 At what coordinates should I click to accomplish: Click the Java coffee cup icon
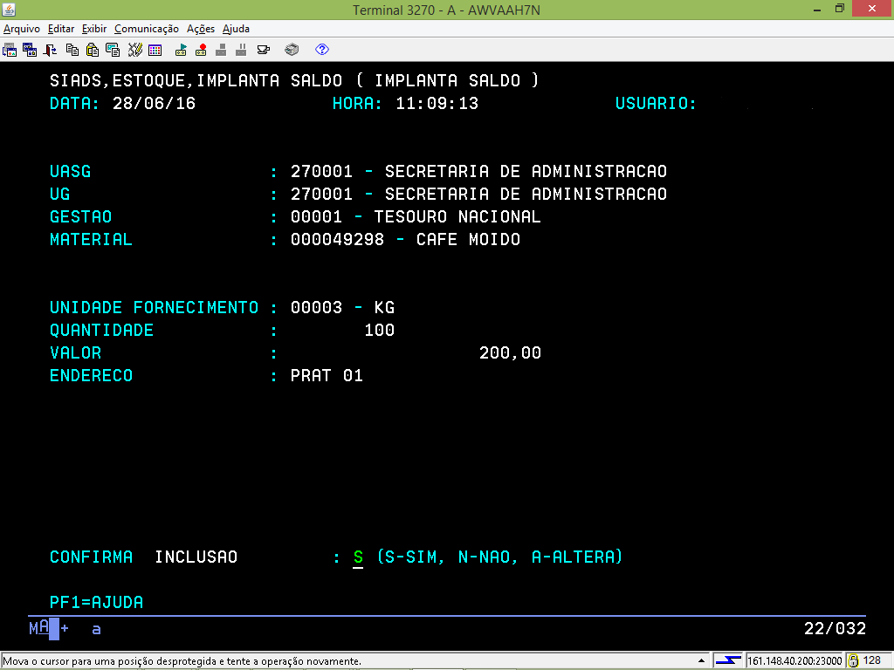264,50
